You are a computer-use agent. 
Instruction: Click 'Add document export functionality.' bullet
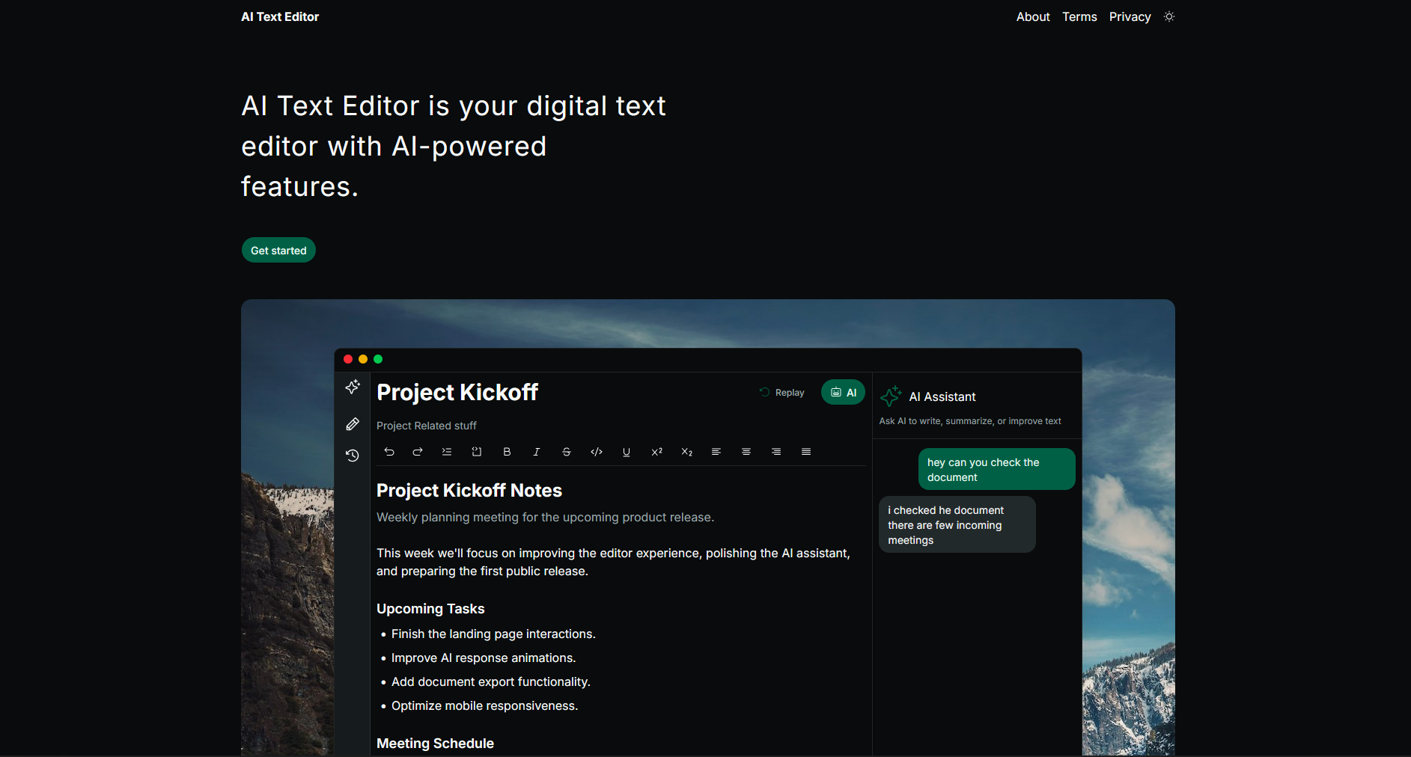point(491,681)
